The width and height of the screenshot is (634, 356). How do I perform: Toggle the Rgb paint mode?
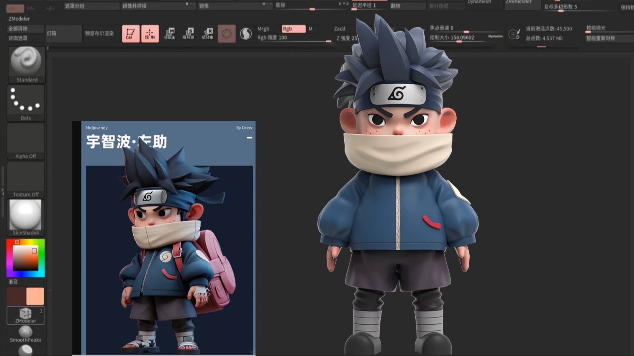point(293,29)
